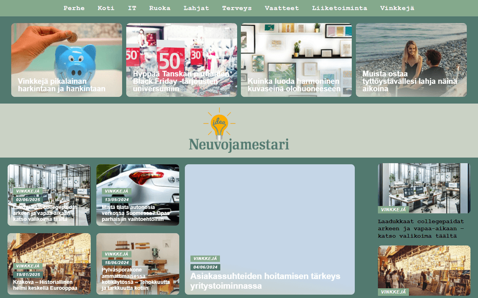Click the 18/06/2024 date label

(x=117, y=263)
